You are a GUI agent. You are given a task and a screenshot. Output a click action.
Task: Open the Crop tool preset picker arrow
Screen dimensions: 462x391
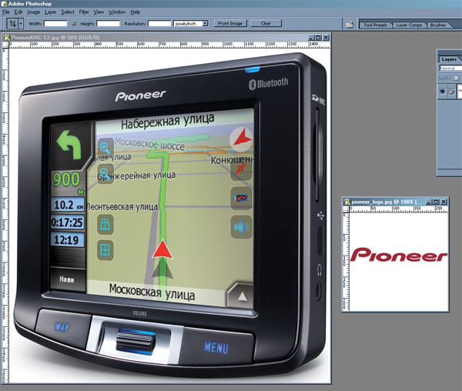click(21, 24)
